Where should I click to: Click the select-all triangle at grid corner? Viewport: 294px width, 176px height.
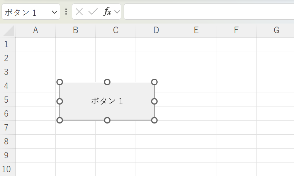(8, 30)
